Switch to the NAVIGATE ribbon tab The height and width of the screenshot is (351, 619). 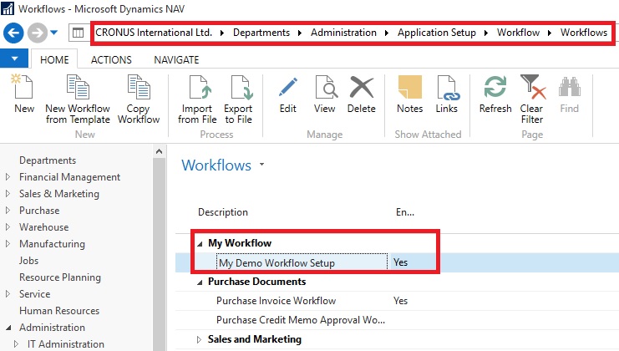[x=176, y=59]
